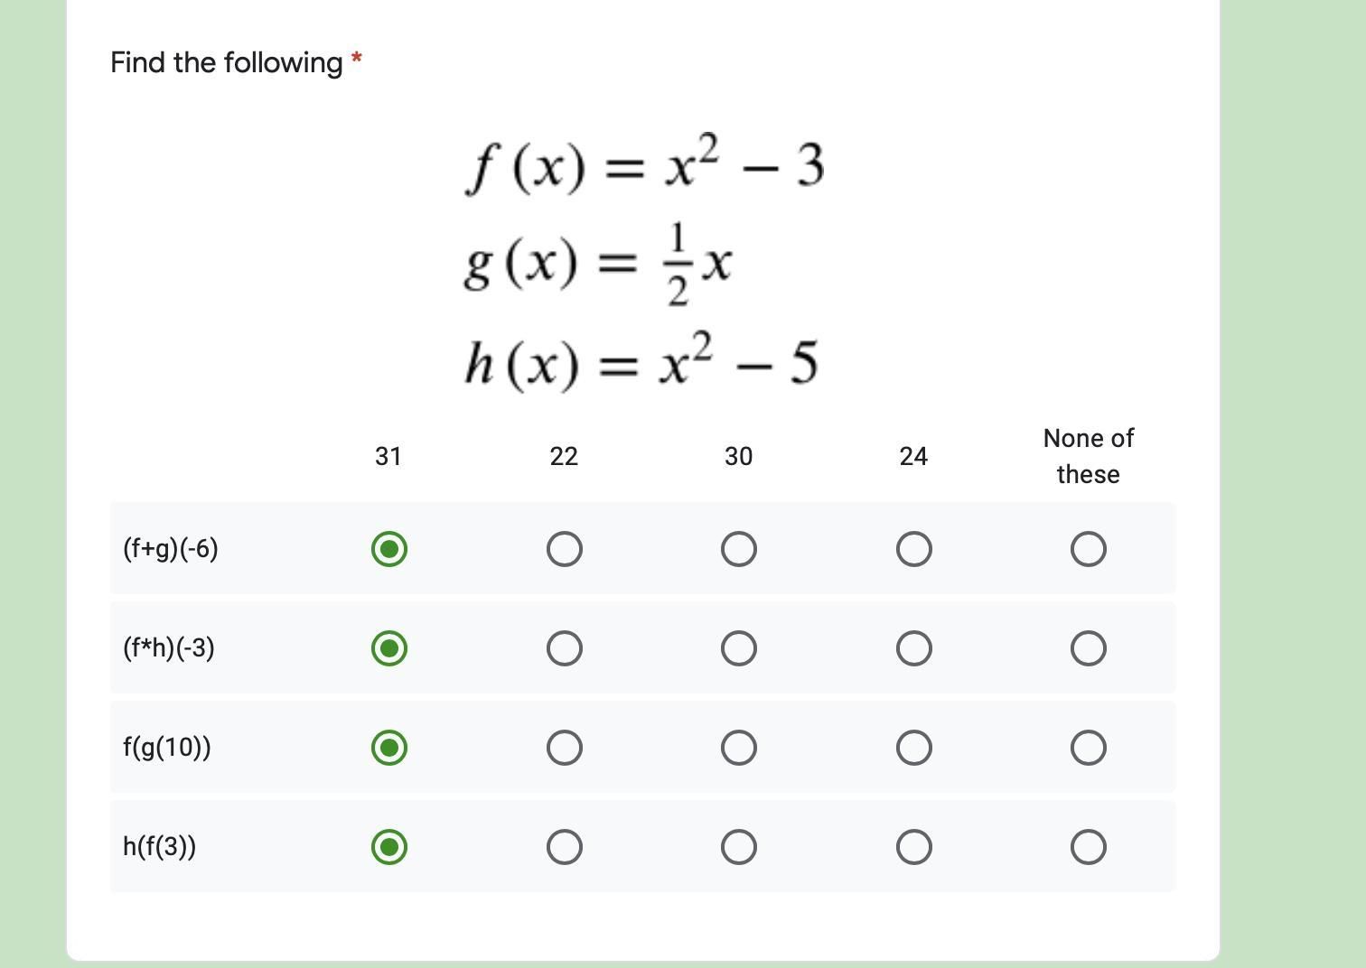
Task: Select 24 for h(f(3)) row
Action: pyautogui.click(x=913, y=847)
